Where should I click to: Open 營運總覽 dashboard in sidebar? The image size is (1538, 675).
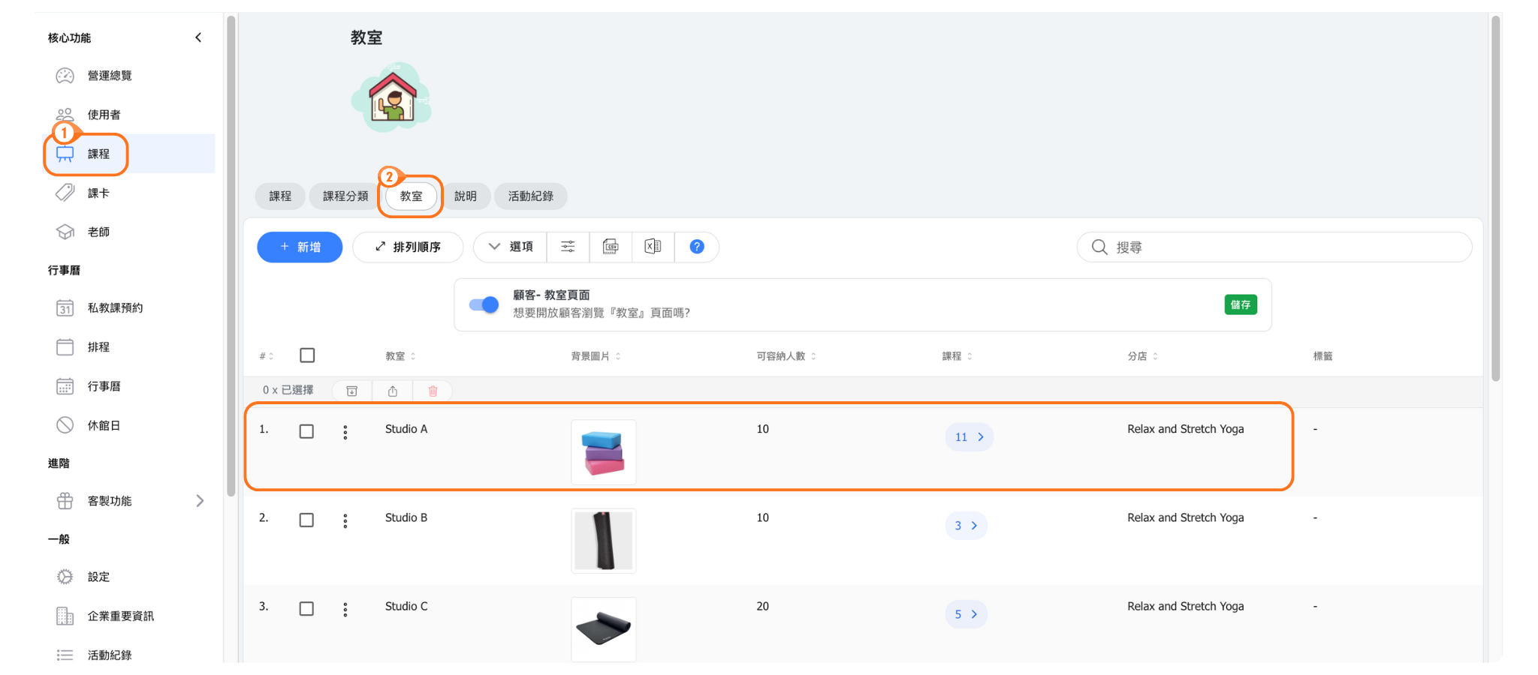point(110,76)
